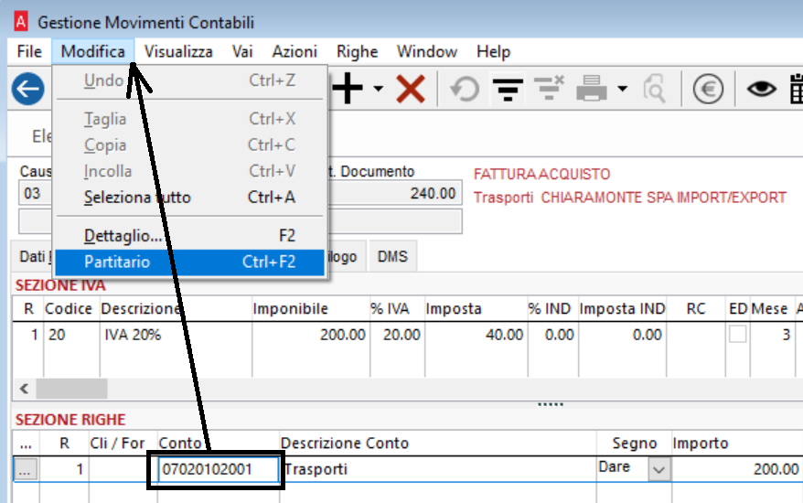This screenshot has height=503, width=803.
Task: Select Partitario menu entry
Action: [189, 262]
